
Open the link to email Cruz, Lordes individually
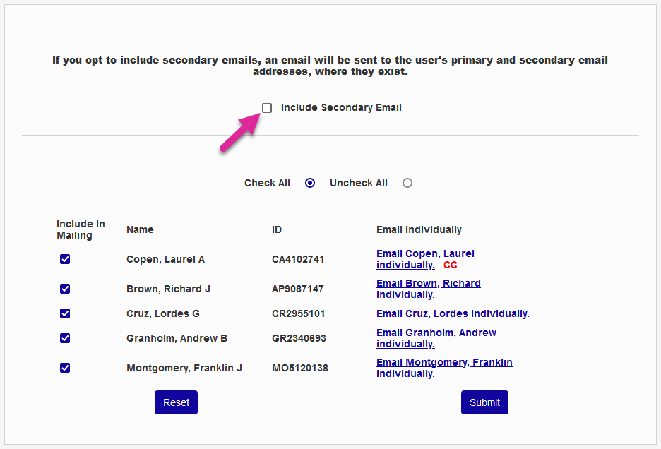pyautogui.click(x=453, y=313)
